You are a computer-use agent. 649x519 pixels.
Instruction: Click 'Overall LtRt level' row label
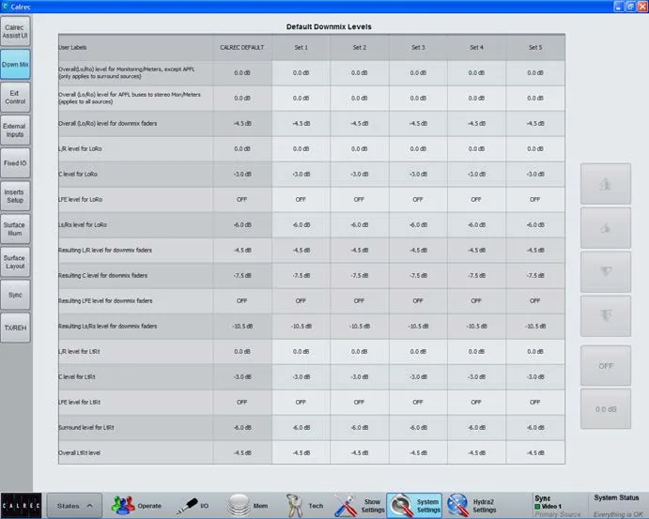click(x=80, y=452)
